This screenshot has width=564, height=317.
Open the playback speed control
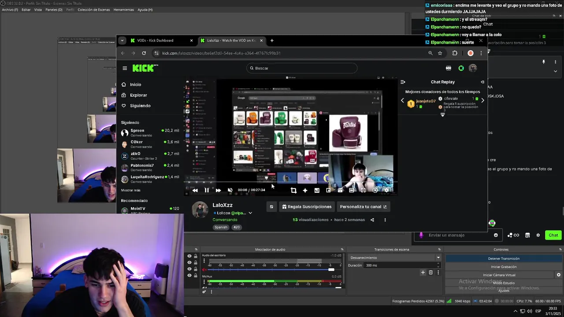pyautogui.click(x=375, y=190)
